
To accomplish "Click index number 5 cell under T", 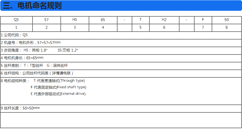I will point(141,28).
